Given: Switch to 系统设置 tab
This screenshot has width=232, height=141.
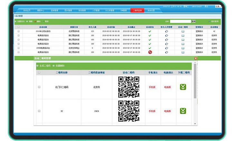Looking at the screenshot, I should click(x=151, y=11).
